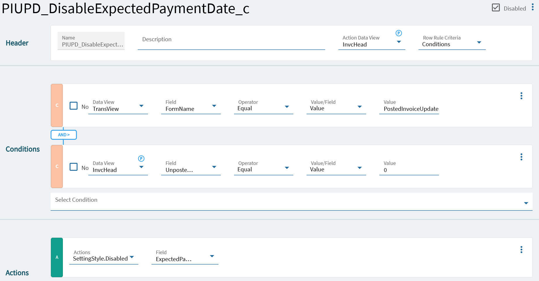The height and width of the screenshot is (281, 539).
Task: Click the Description input field
Action: (x=231, y=41)
